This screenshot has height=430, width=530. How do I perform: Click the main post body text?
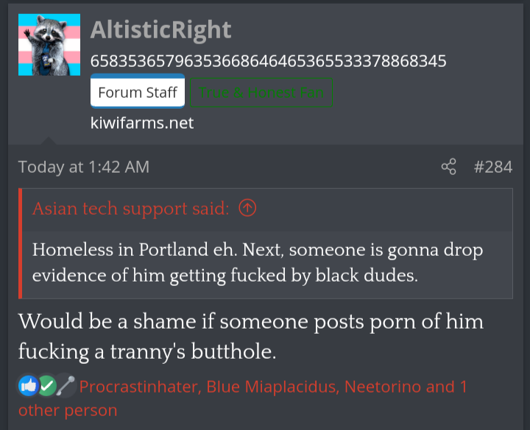coord(251,336)
